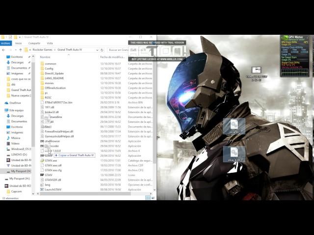Select the GTAIV.exe.cfg file
This screenshot has width=314, height=235.
pos(53,170)
